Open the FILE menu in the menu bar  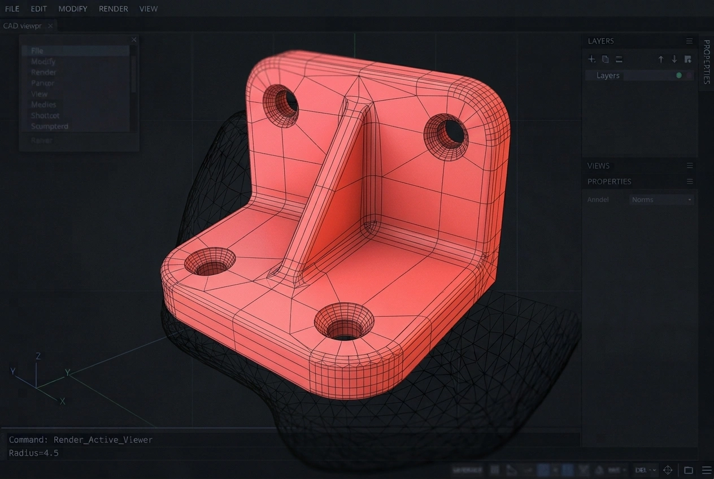click(12, 8)
